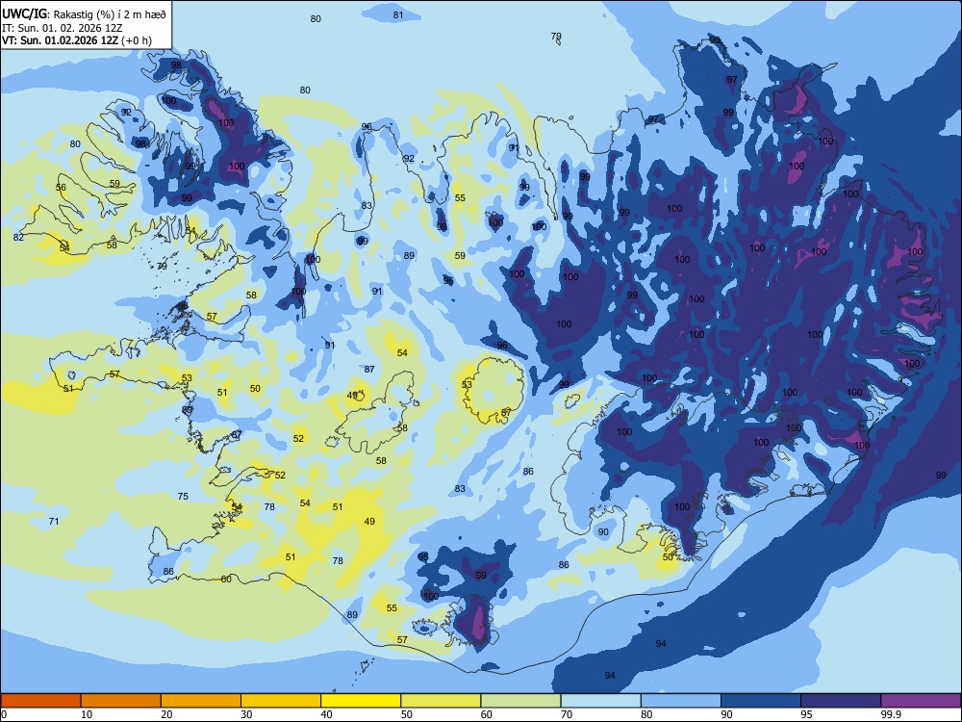Pick the 50–60 pale yellow legend swatch
962x722 pixels.
click(441, 701)
